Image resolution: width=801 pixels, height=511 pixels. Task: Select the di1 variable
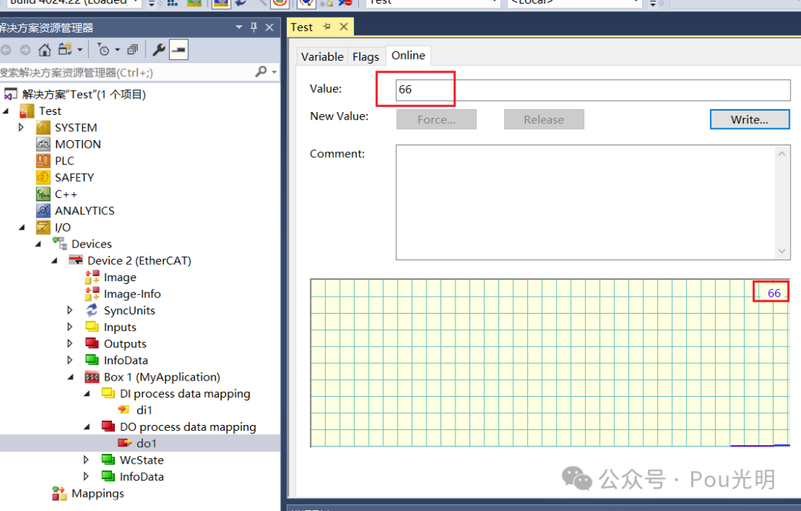[144, 410]
